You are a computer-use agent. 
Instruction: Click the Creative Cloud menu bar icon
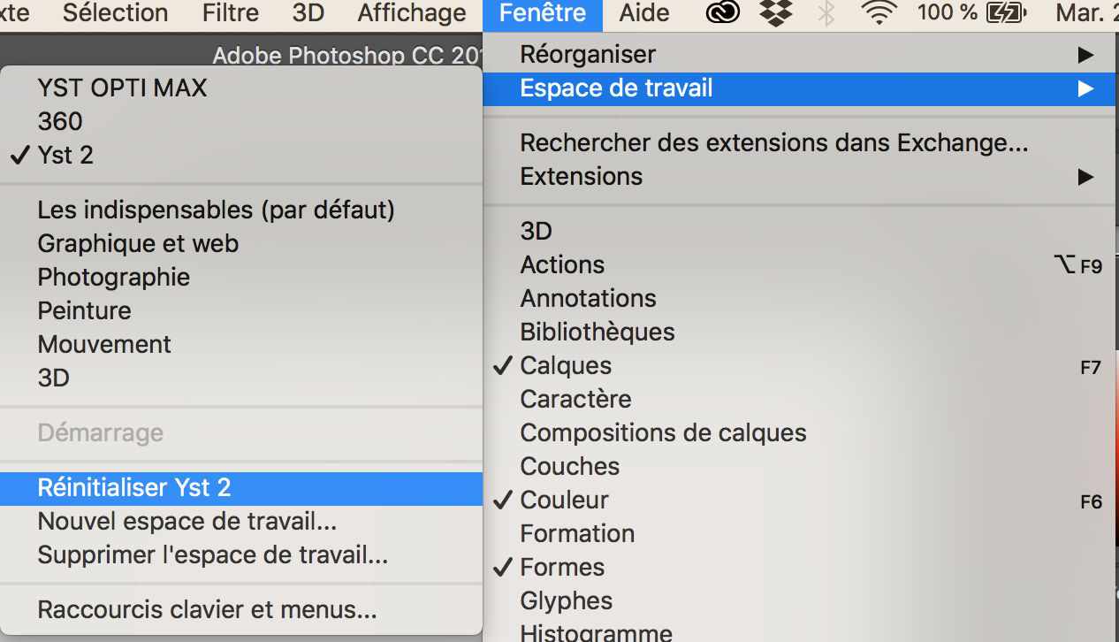pos(722,13)
